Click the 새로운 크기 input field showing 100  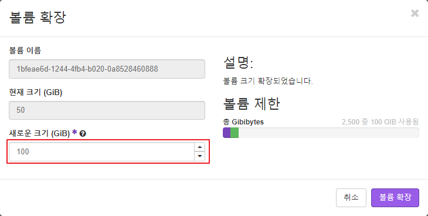point(101,152)
